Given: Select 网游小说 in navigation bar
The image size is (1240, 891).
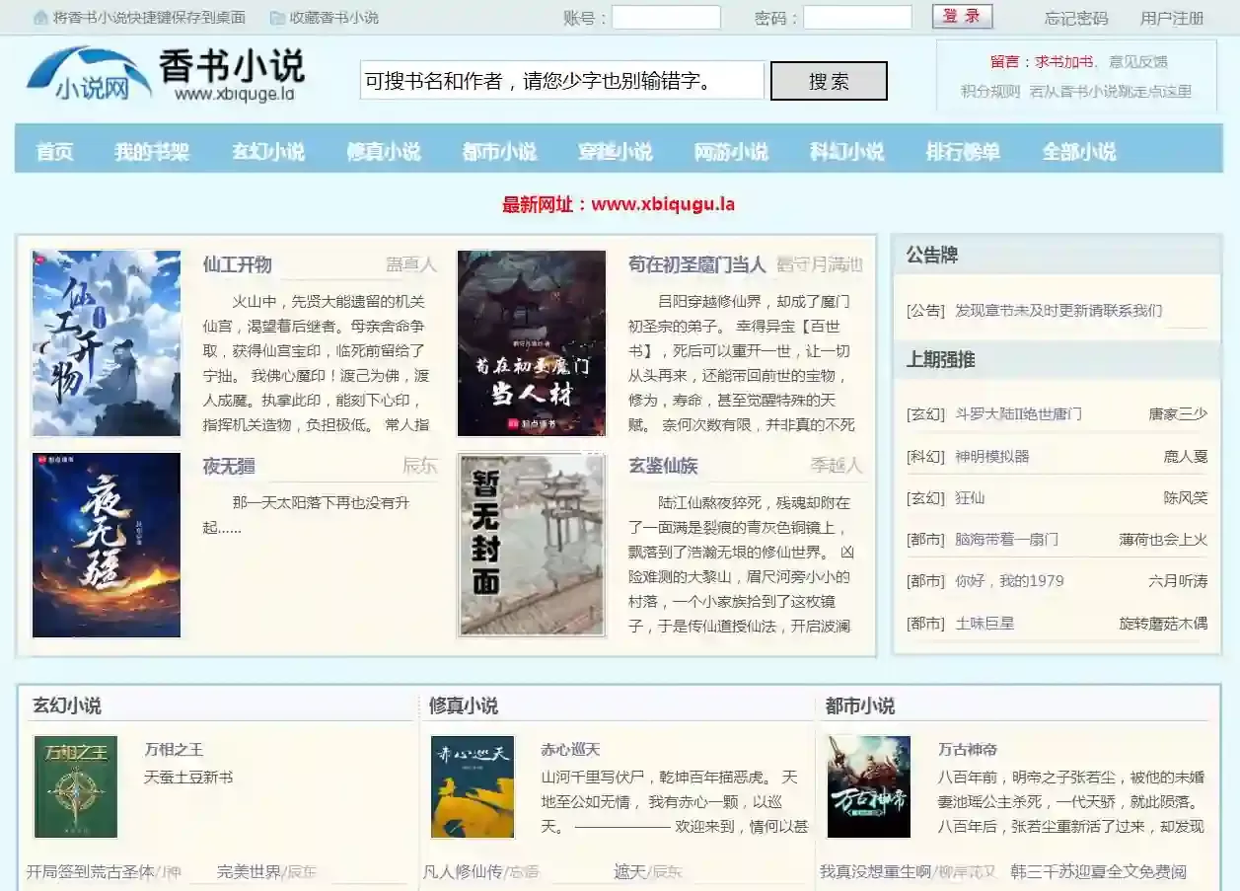Looking at the screenshot, I should tap(731, 152).
